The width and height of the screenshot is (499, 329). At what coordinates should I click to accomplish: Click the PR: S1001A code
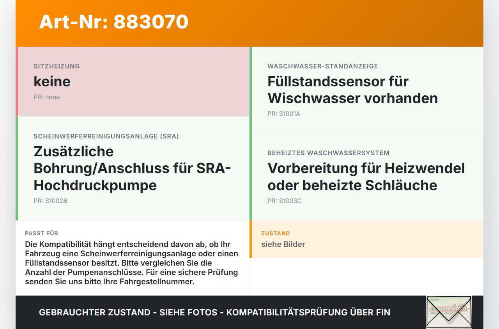(284, 114)
